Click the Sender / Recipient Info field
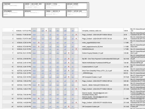145x109 pixels. point(34,6)
